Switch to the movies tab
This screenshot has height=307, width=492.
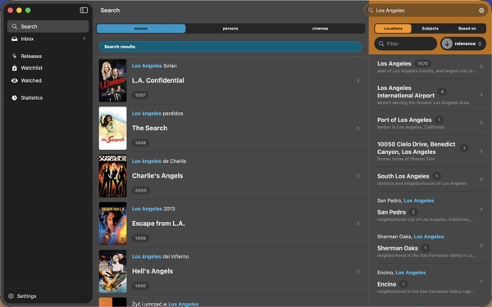click(x=141, y=29)
